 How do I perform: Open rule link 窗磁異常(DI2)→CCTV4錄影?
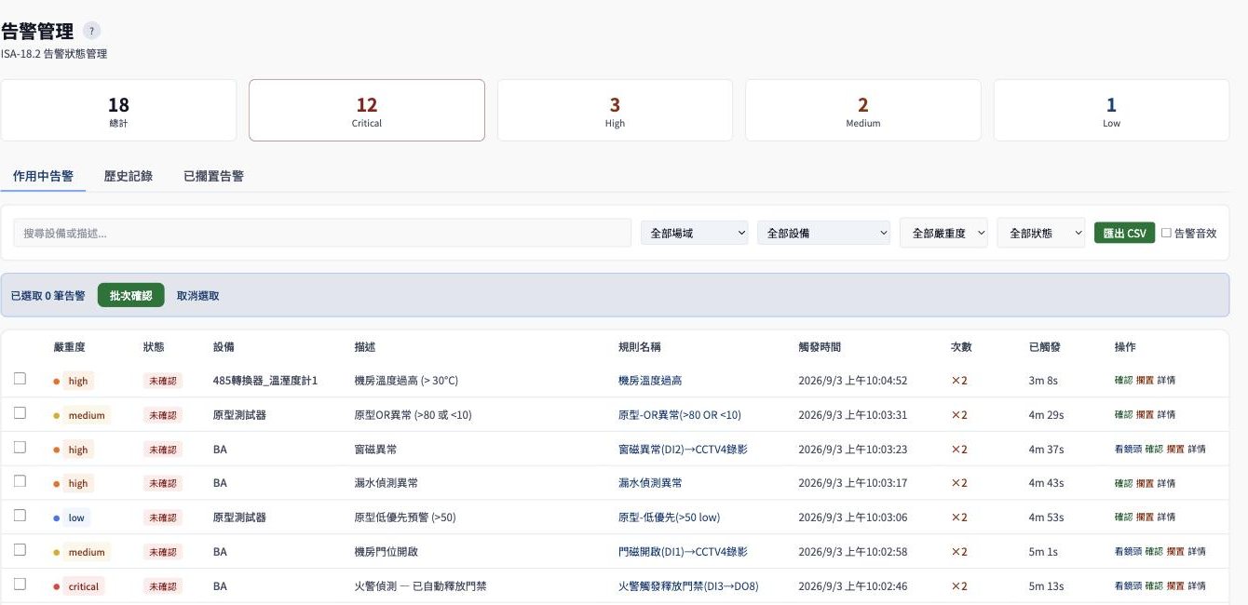(x=683, y=450)
